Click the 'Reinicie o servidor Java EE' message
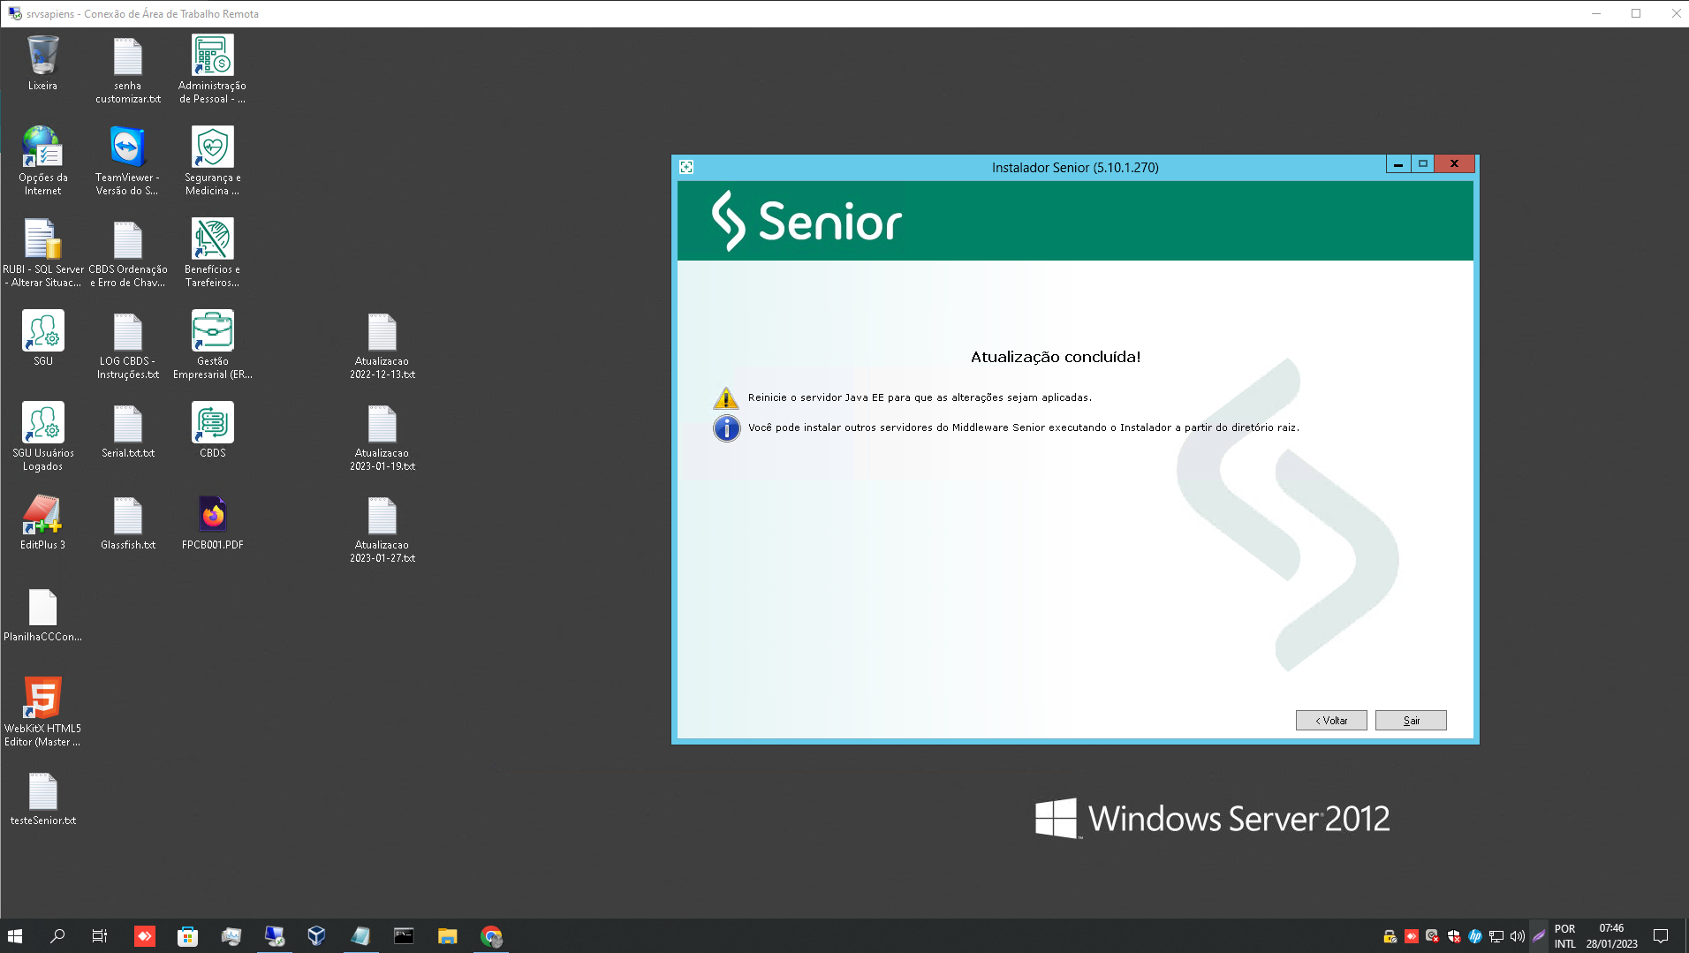 click(920, 397)
